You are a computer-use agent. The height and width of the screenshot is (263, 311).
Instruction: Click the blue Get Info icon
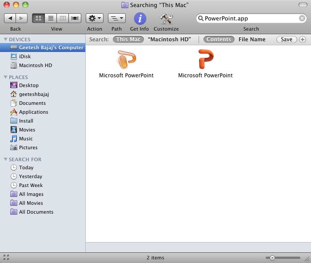(x=140, y=19)
